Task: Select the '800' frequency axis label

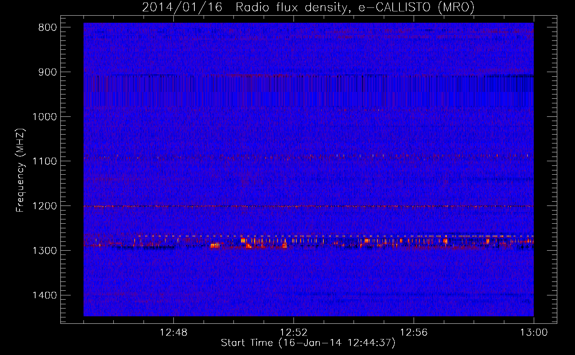Action: (x=48, y=28)
